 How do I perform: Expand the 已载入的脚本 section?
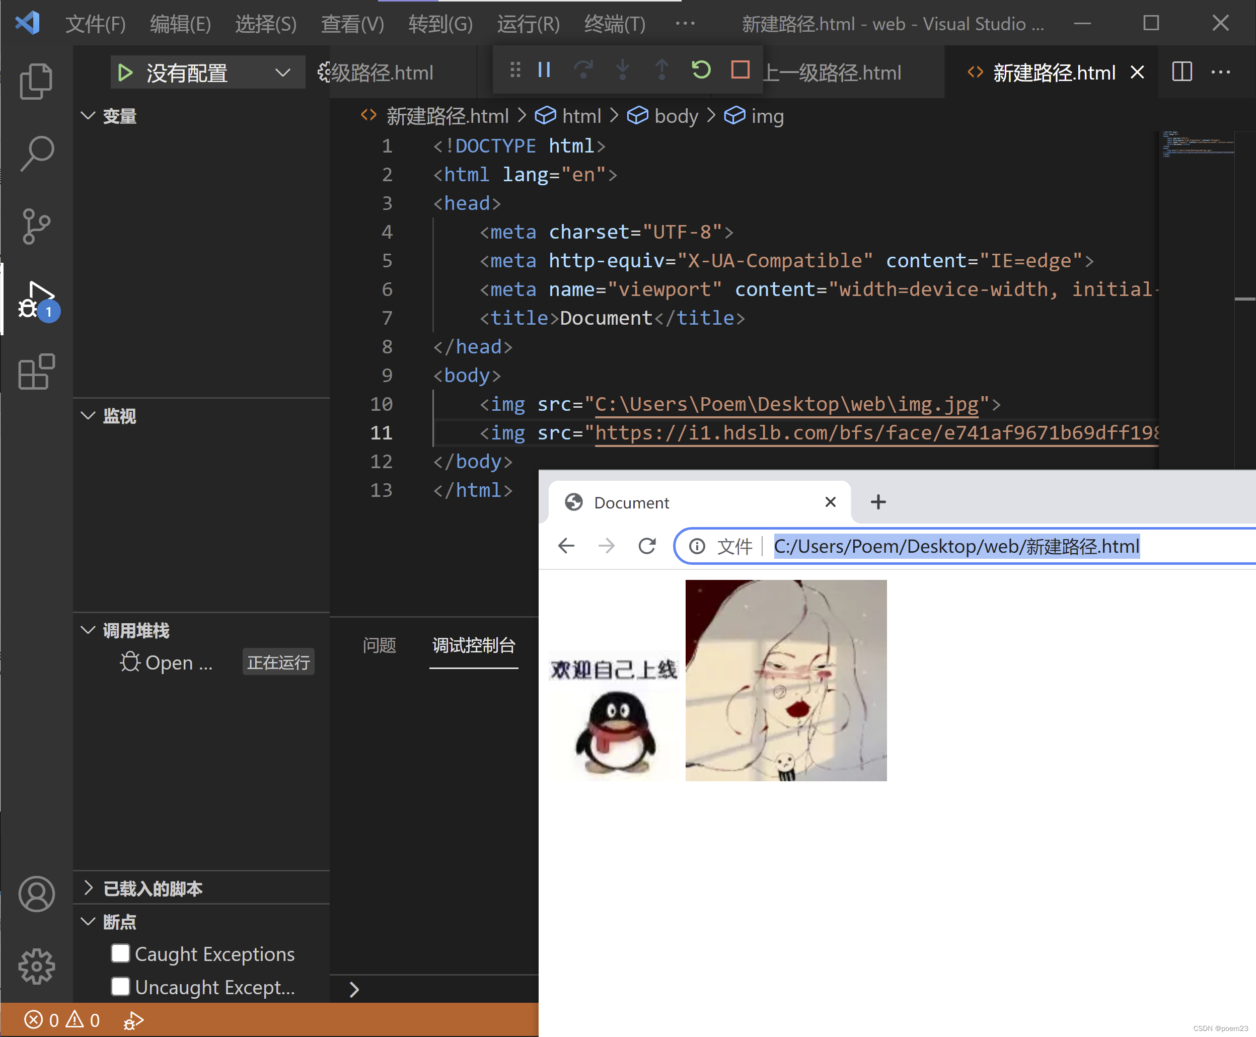click(x=89, y=887)
